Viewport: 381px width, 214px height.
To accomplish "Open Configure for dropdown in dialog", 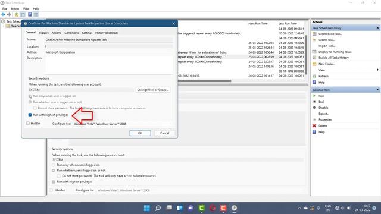I will tap(123, 124).
